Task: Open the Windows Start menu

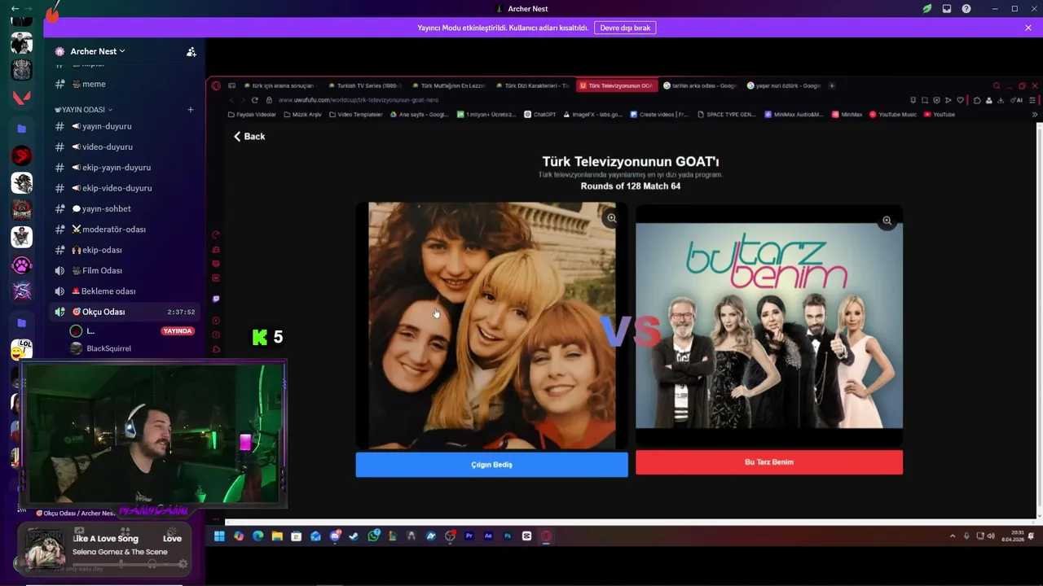Action: [x=219, y=536]
